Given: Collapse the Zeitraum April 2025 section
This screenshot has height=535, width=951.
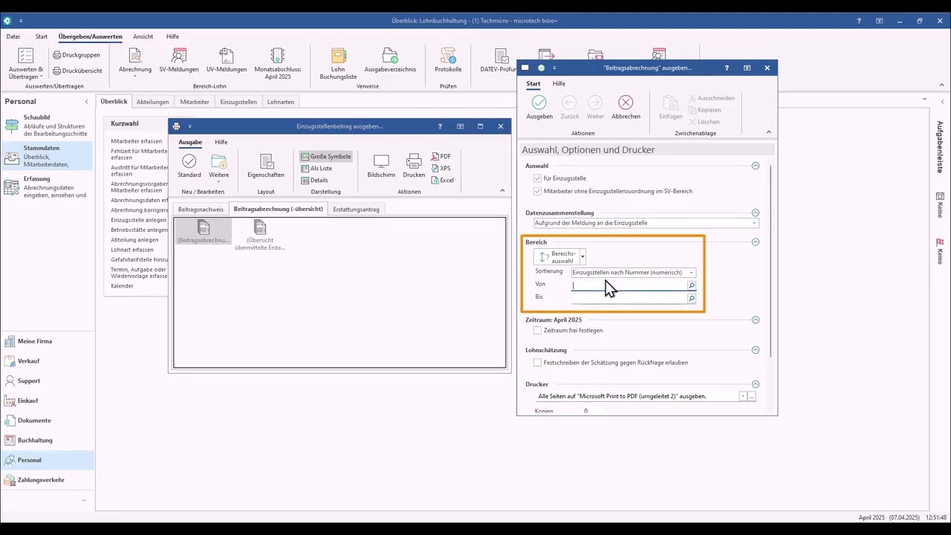Looking at the screenshot, I should tap(756, 320).
